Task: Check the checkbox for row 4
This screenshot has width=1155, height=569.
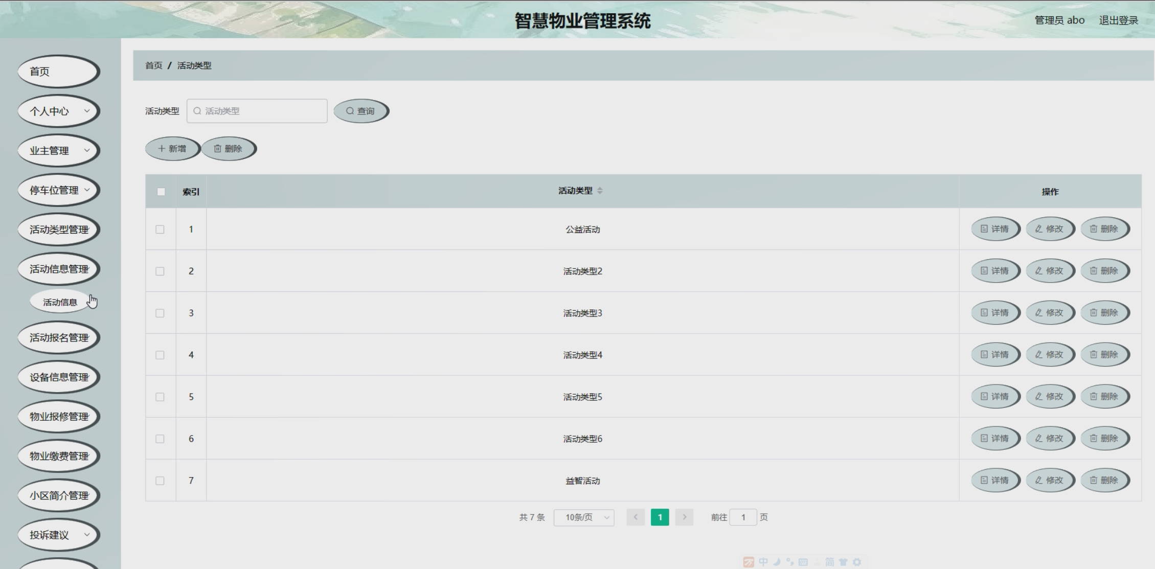Action: (160, 355)
